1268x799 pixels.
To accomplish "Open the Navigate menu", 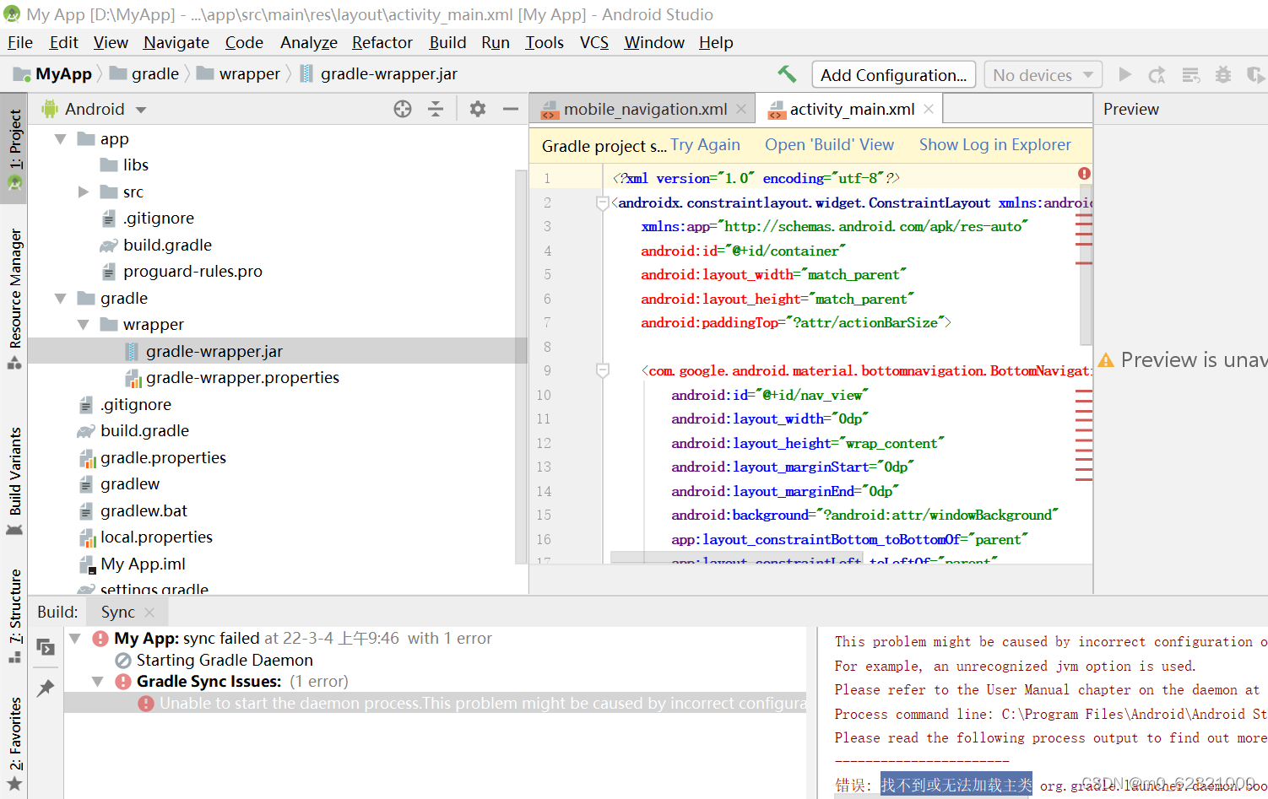I will click(176, 42).
